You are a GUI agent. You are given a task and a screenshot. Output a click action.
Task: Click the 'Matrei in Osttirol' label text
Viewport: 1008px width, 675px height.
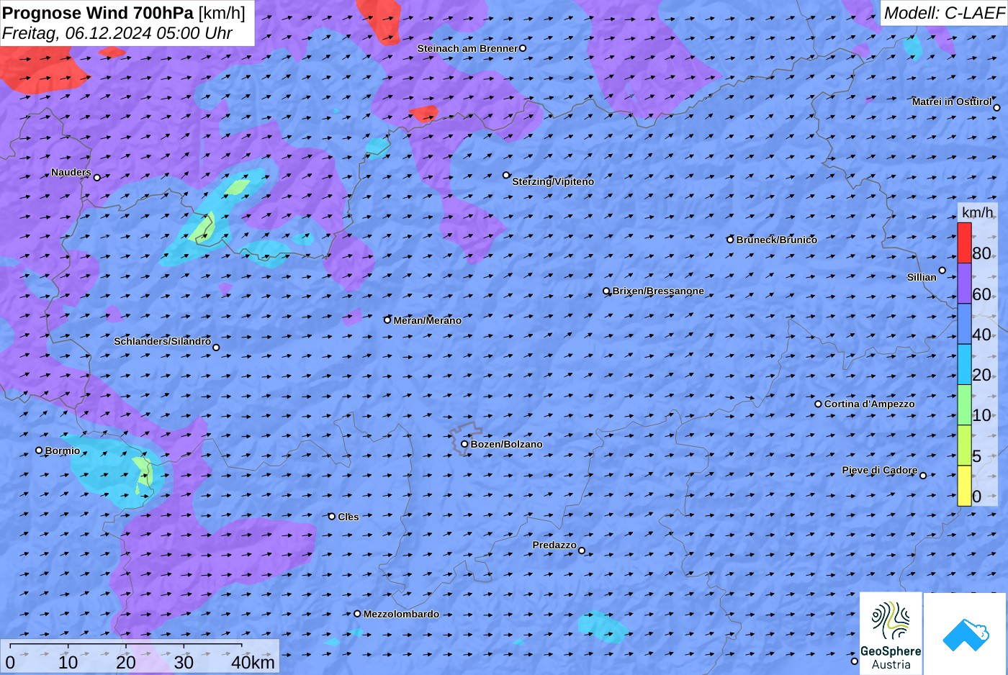pyautogui.click(x=951, y=101)
